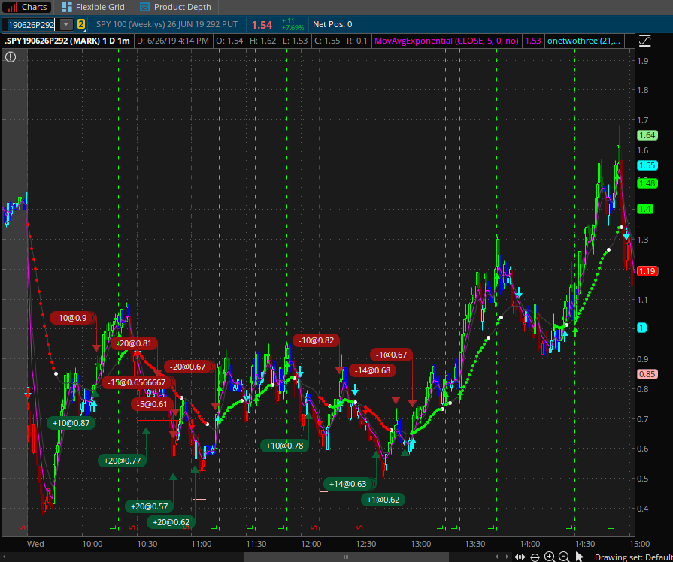Switch to the Charts tab

coord(27,7)
